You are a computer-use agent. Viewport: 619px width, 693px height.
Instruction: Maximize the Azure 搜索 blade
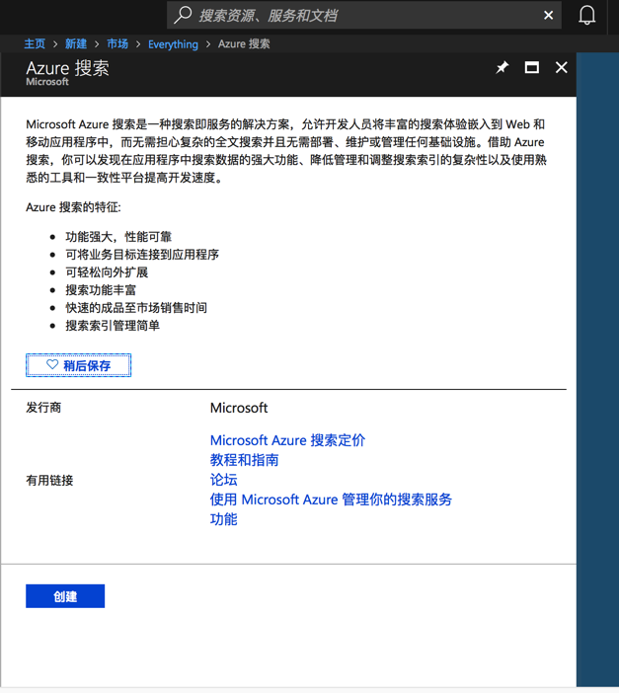pyautogui.click(x=531, y=67)
